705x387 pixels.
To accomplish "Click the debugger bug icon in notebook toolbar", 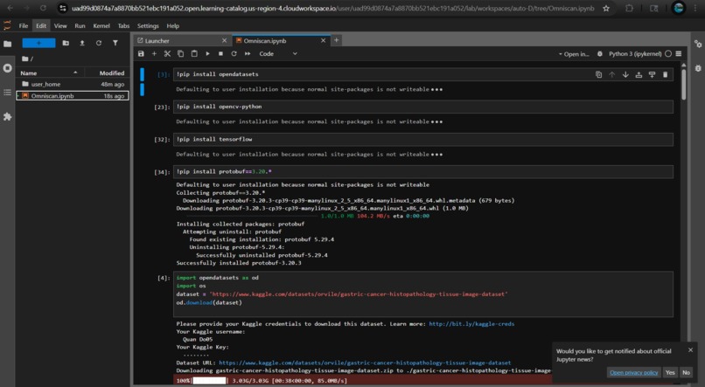I will [x=600, y=54].
